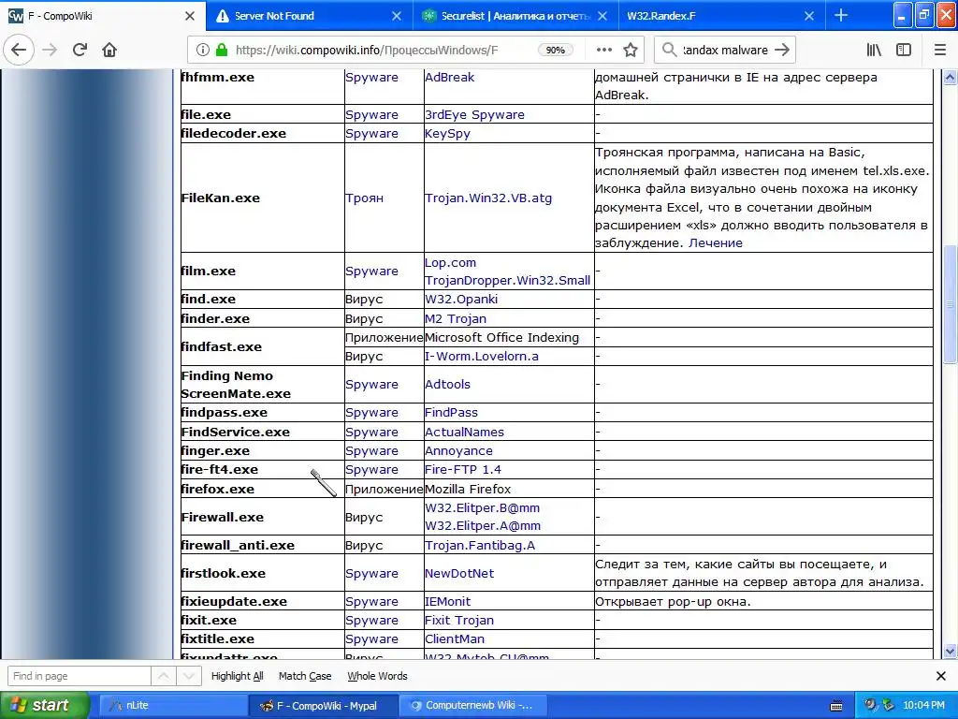Open the Annoyance link
Screen dimensions: 958x719
pyautogui.click(x=458, y=450)
